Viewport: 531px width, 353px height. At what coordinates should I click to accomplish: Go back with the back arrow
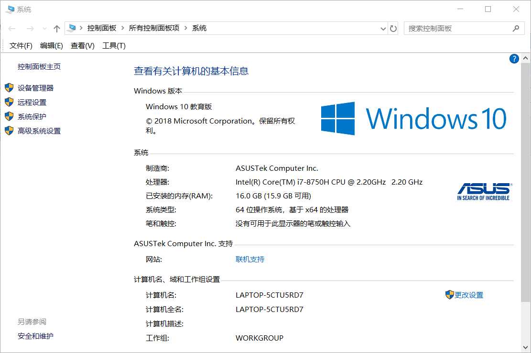click(x=12, y=29)
